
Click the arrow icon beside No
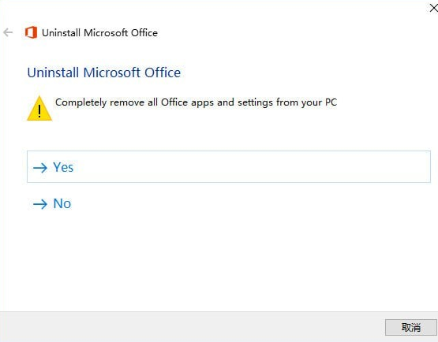[40, 204]
